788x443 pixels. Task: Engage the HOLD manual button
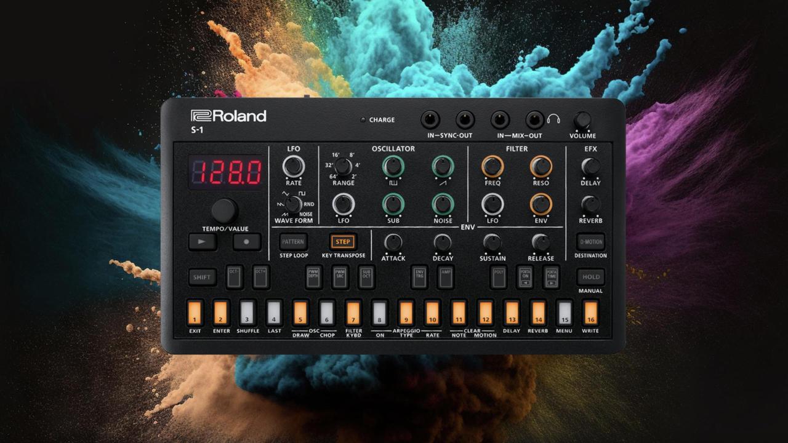[590, 277]
